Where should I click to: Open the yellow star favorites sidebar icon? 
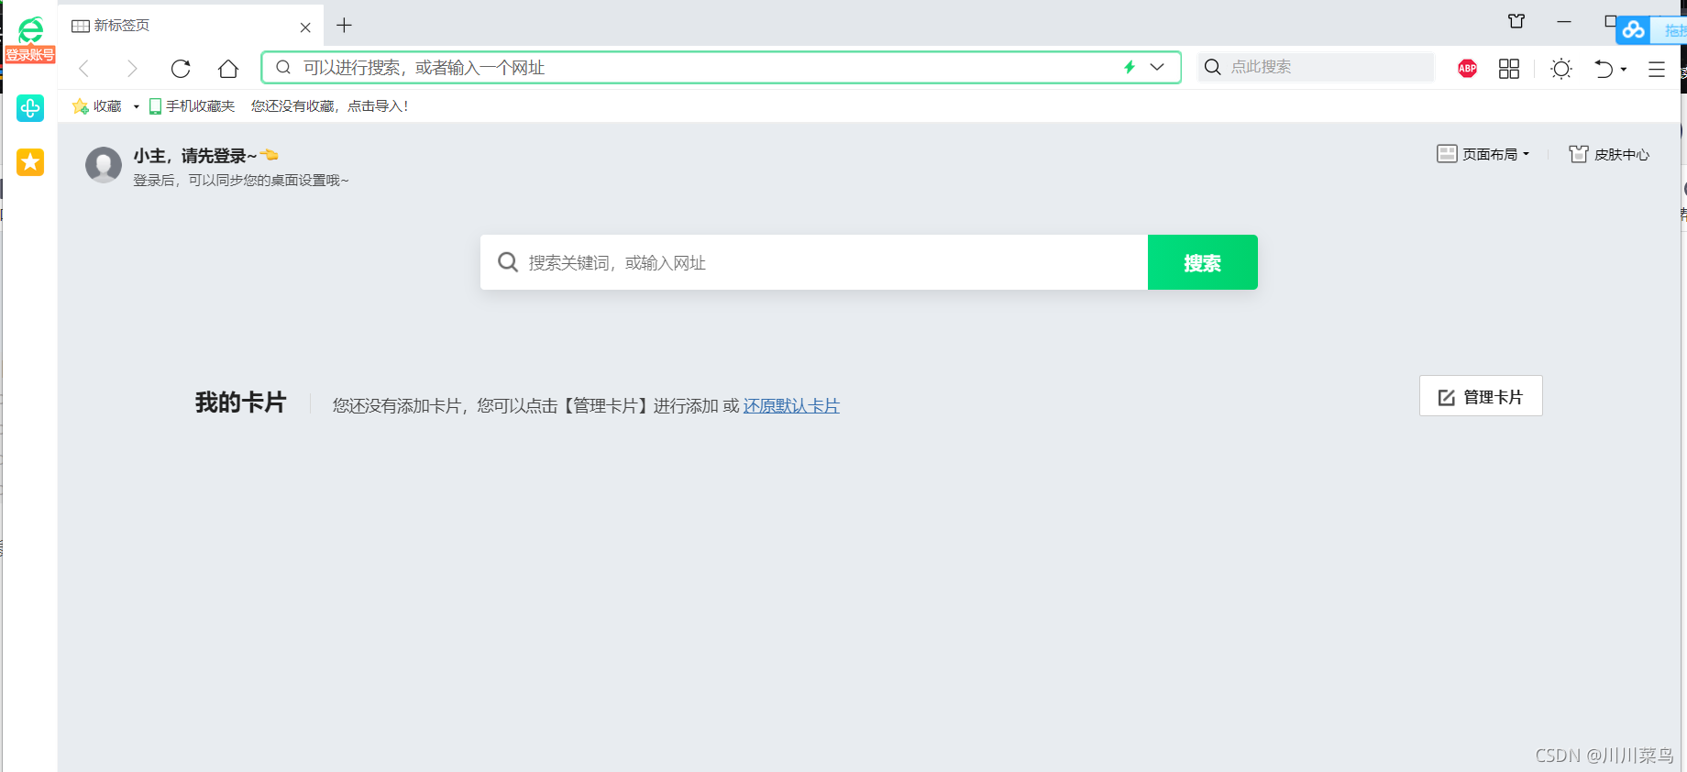[x=30, y=162]
